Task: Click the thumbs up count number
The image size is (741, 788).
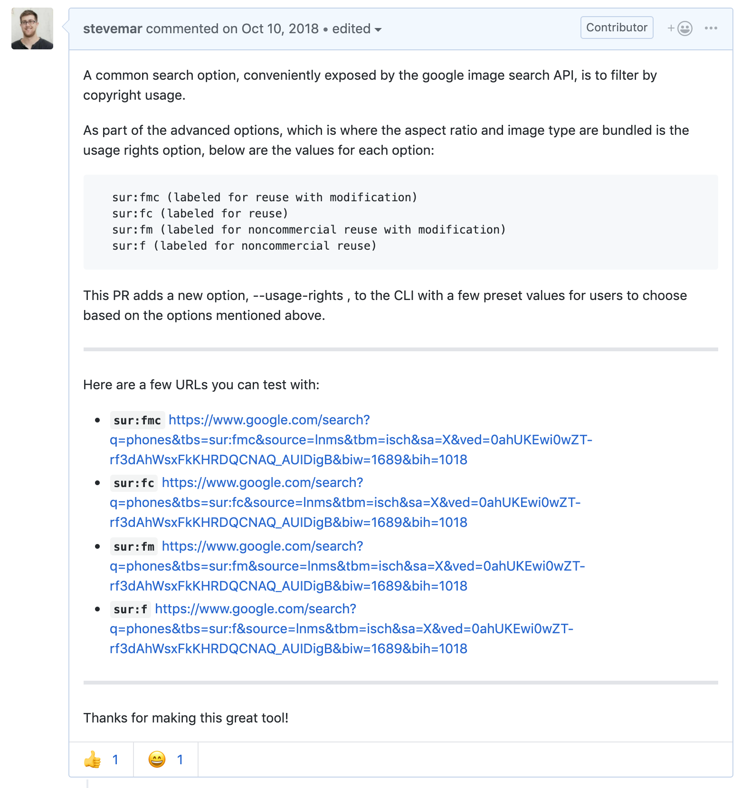Action: click(x=115, y=760)
